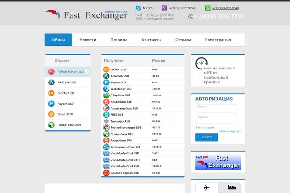Image resolution: width=290 pixels, height=193 pixels.
Task: Click the Сбербанк RUB icon
Action: [x=106, y=96]
